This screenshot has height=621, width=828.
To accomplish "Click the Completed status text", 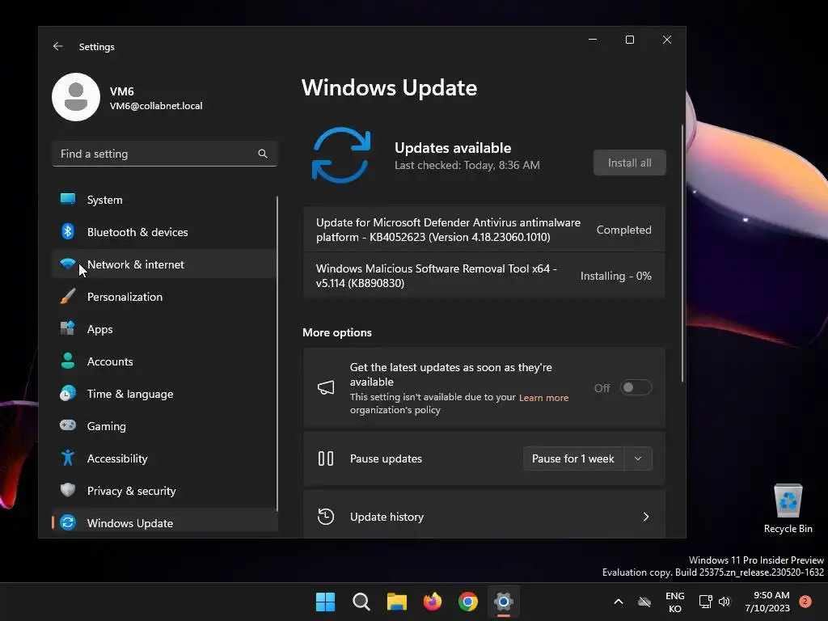I will pyautogui.click(x=623, y=230).
